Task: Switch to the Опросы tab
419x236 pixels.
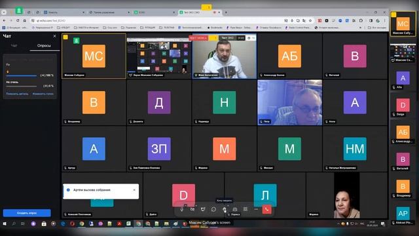Action: coord(44,46)
